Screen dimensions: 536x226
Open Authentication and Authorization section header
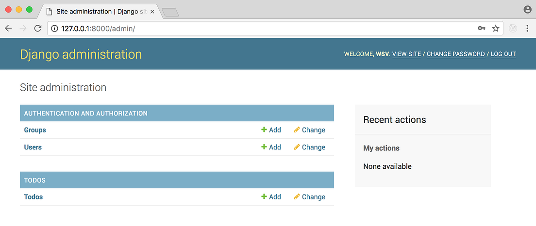[x=86, y=113]
